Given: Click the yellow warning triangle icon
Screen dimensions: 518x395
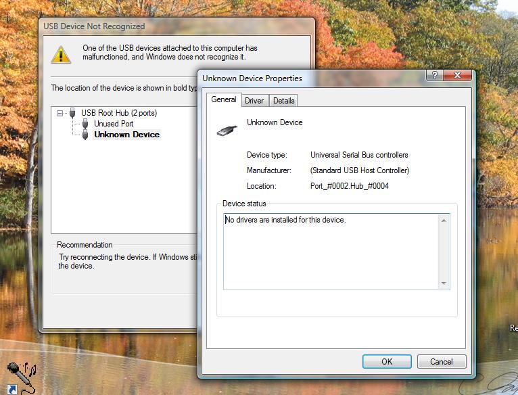Looking at the screenshot, I should pyautogui.click(x=61, y=53).
